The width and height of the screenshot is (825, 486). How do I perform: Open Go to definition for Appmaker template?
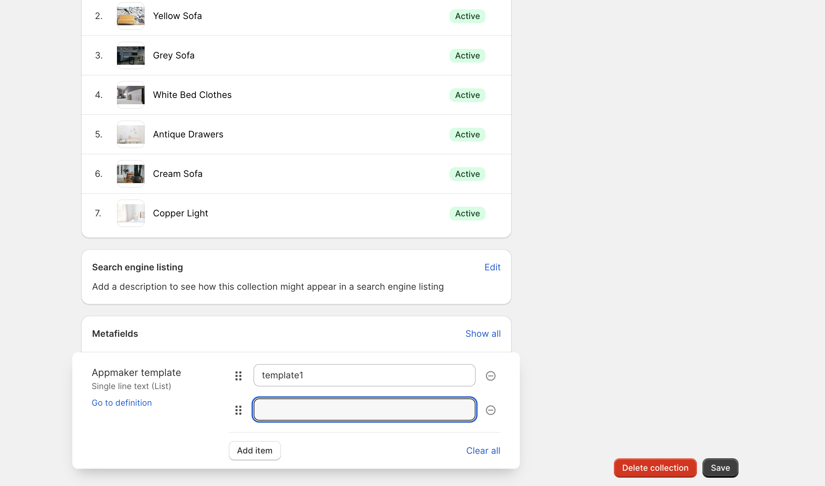click(121, 403)
